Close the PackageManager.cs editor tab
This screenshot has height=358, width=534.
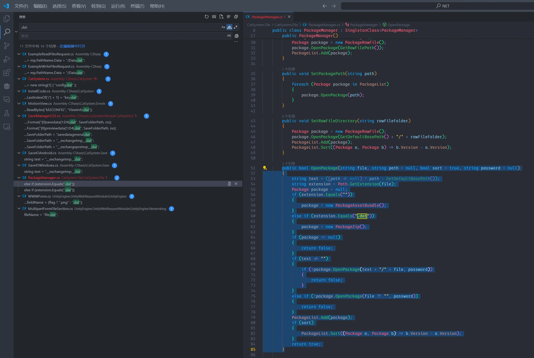tap(289, 17)
